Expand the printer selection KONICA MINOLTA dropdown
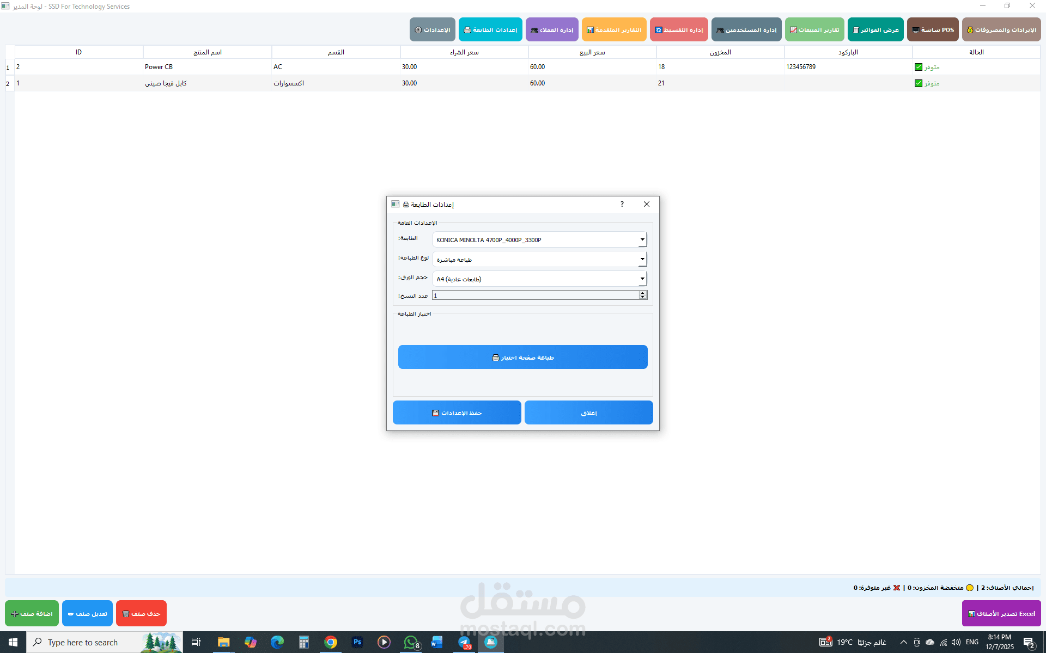 coord(642,239)
